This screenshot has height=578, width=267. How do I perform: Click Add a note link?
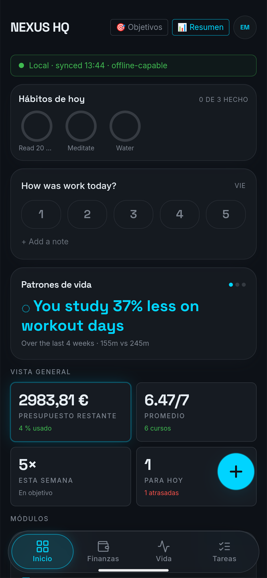45,241
